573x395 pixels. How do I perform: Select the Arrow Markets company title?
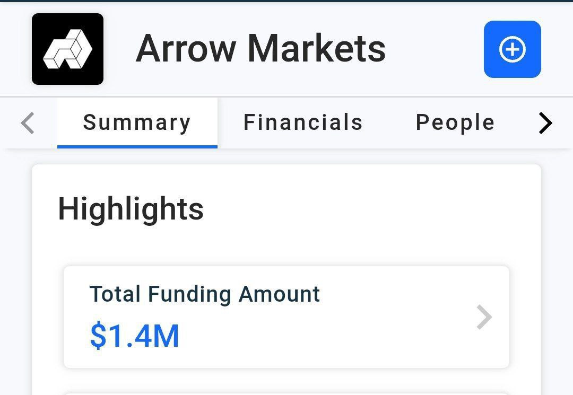261,49
